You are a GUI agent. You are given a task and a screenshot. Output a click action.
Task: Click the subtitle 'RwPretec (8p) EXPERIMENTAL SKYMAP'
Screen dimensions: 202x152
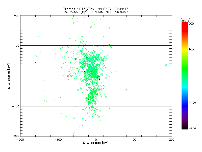point(96,12)
